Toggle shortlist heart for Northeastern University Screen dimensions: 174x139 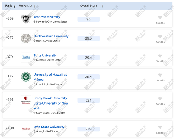tap(160, 37)
